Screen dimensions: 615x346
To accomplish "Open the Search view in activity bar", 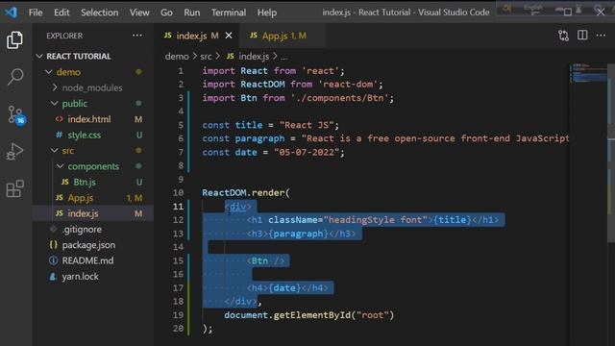I will pos(15,77).
